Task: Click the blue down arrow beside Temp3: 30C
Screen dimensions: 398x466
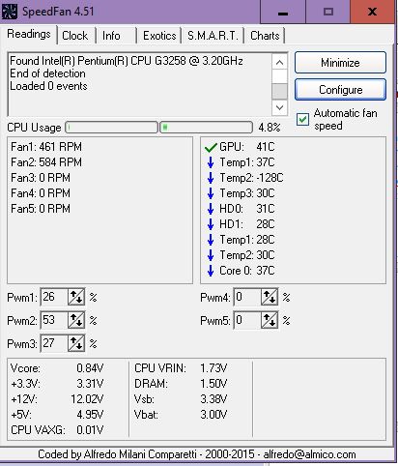Action: coord(211,193)
